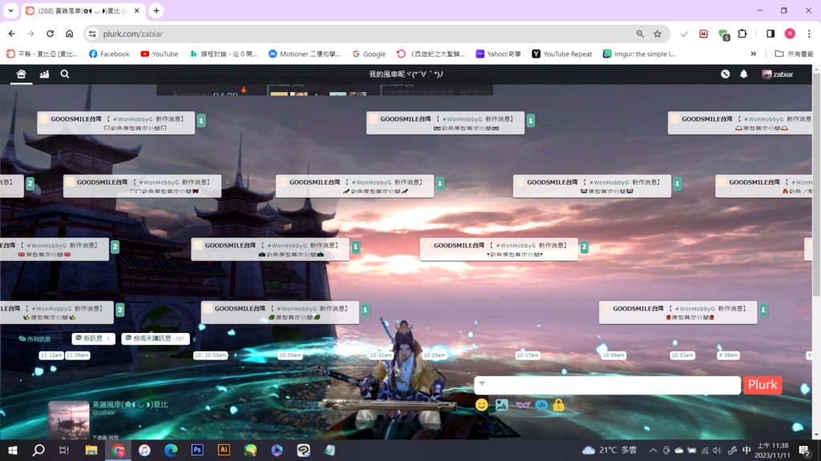Viewport: 821px width, 461px height.
Task: Open the Yahoo!奇摩 bookmark
Action: (x=498, y=54)
